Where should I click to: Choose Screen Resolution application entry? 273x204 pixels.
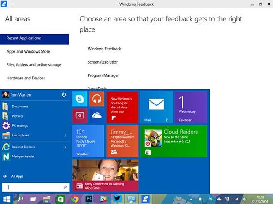point(103,62)
